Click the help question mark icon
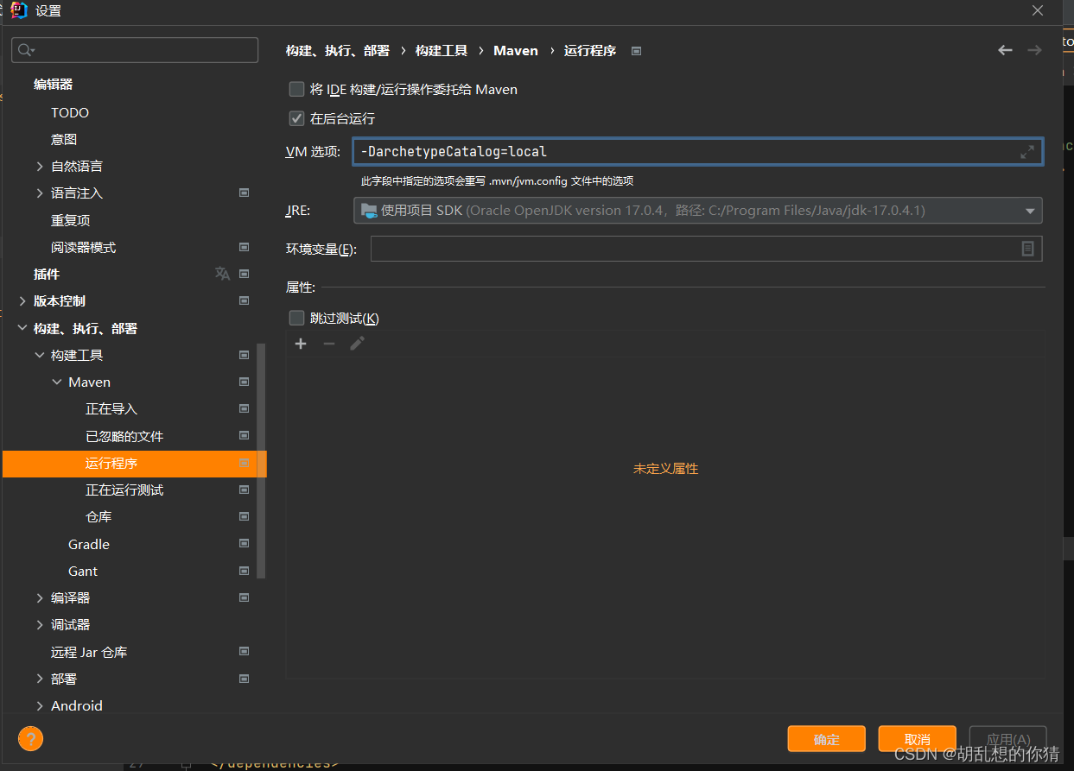The width and height of the screenshot is (1074, 771). pos(30,739)
